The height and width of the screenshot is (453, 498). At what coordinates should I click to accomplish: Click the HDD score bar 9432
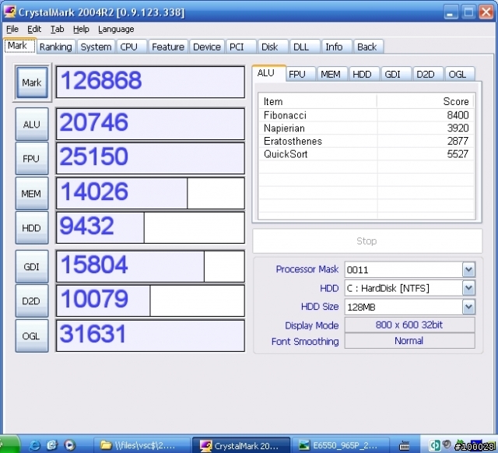150,227
